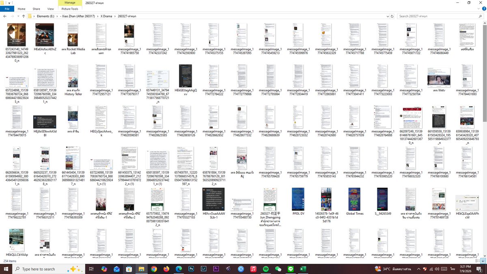Screen dimensions: 487x274
Task: Navigate to Xiao Zhan (After 260317) breadcrumb
Action: pyautogui.click(x=78, y=16)
